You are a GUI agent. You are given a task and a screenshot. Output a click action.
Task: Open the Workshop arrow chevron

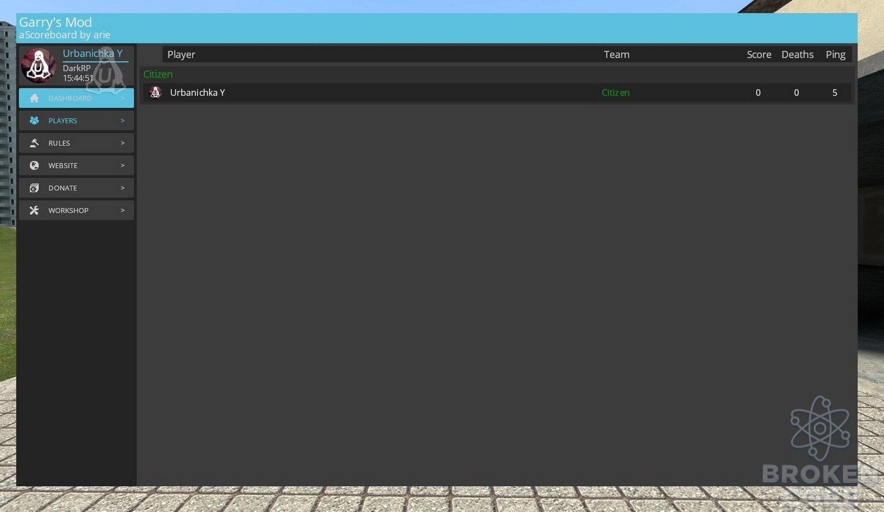122,211
